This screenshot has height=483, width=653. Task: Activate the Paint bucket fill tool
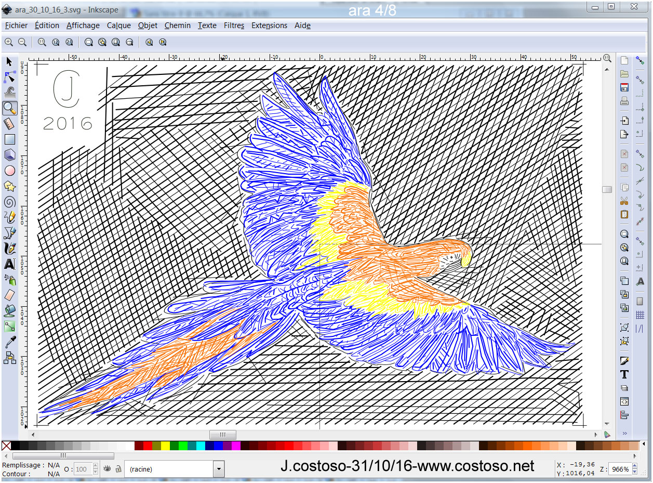(x=9, y=311)
